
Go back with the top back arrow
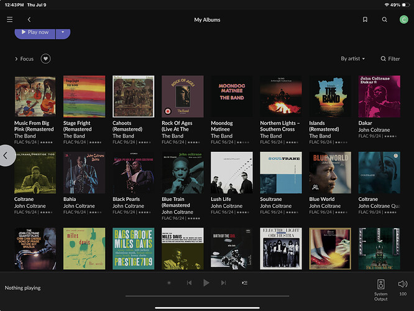coord(29,19)
